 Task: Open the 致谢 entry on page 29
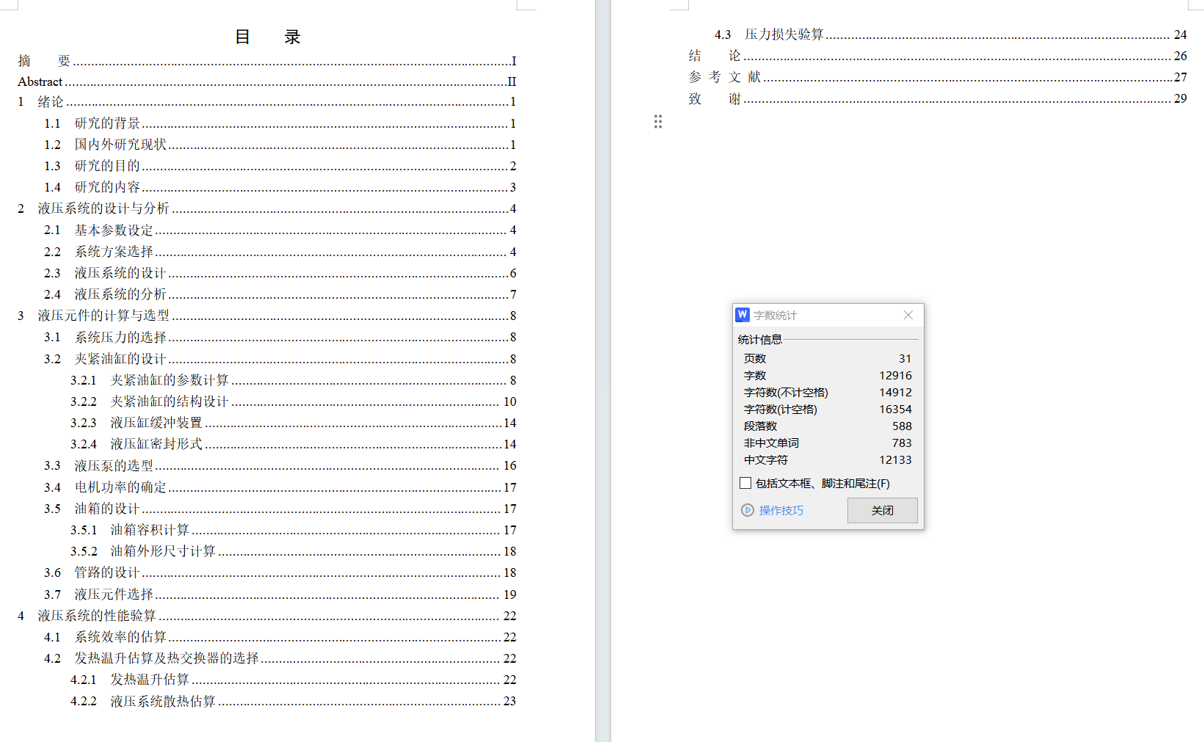coord(715,98)
